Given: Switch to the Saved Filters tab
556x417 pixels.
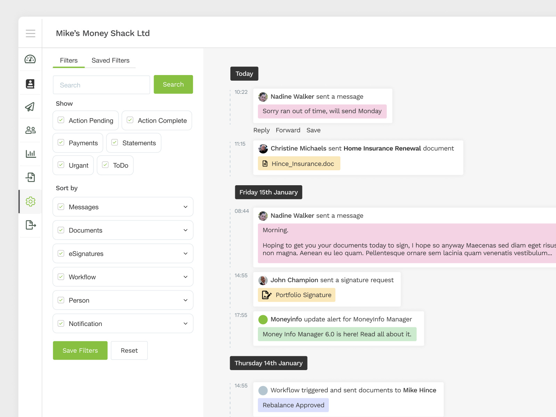Looking at the screenshot, I should click(x=111, y=60).
